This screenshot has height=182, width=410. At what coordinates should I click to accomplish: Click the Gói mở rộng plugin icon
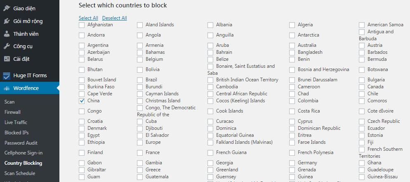click(x=7, y=21)
